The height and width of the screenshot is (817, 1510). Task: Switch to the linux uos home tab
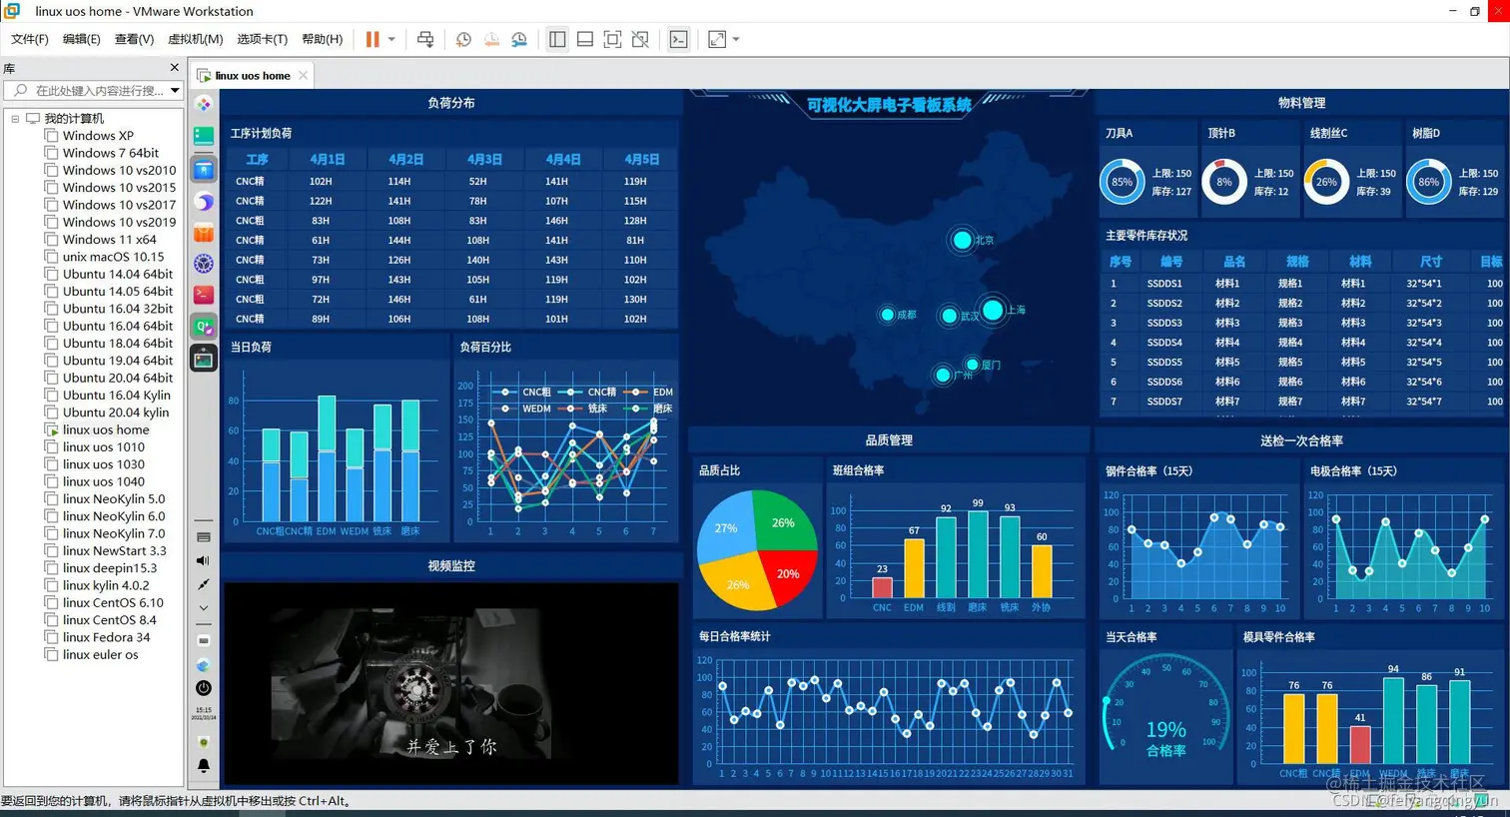point(253,75)
